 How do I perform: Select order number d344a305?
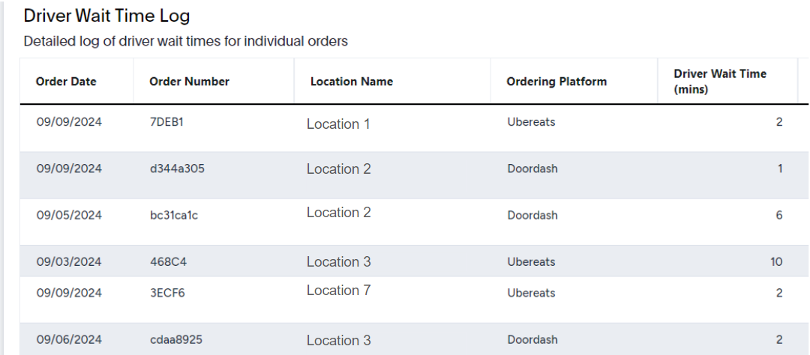pyautogui.click(x=177, y=169)
